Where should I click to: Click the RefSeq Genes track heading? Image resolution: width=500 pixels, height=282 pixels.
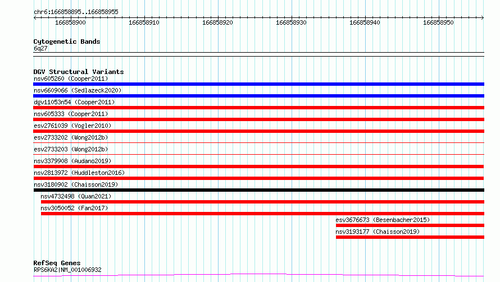point(57,263)
